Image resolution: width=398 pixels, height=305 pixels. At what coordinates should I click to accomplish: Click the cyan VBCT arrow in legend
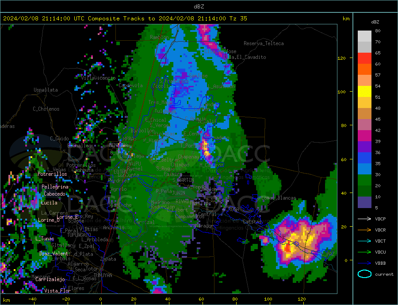pyautogui.click(x=364, y=241)
